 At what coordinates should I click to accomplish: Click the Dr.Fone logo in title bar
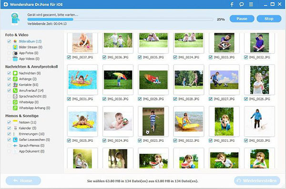coord(6,4)
